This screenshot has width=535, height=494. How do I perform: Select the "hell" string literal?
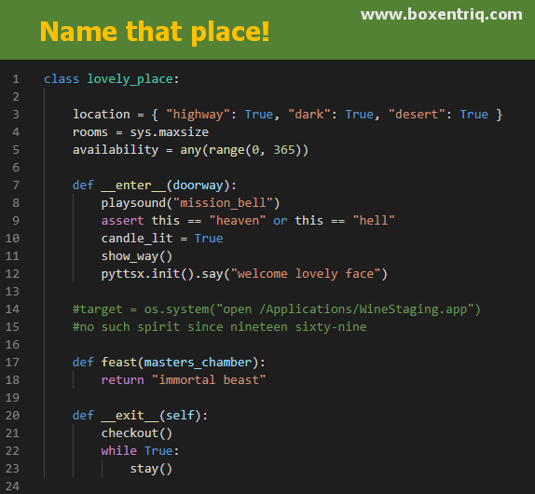(374, 221)
